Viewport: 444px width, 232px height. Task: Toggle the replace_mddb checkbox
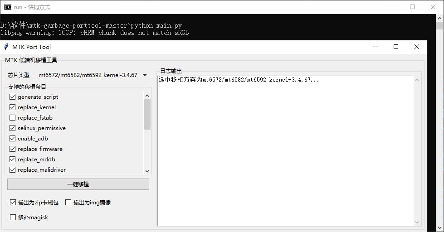pos(13,159)
